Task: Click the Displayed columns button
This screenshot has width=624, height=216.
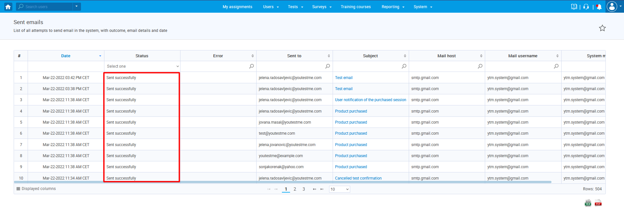Action: coord(36,189)
